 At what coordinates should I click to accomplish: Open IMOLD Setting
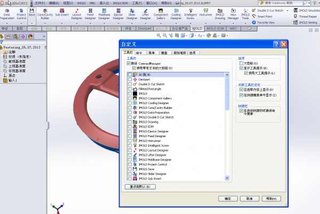(x=306, y=22)
